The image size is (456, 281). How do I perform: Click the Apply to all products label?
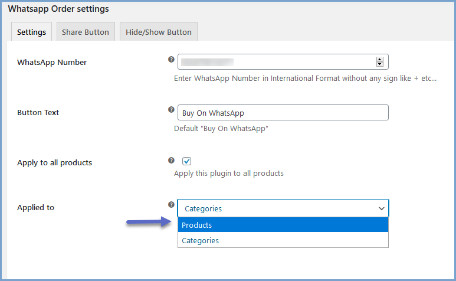coord(54,162)
